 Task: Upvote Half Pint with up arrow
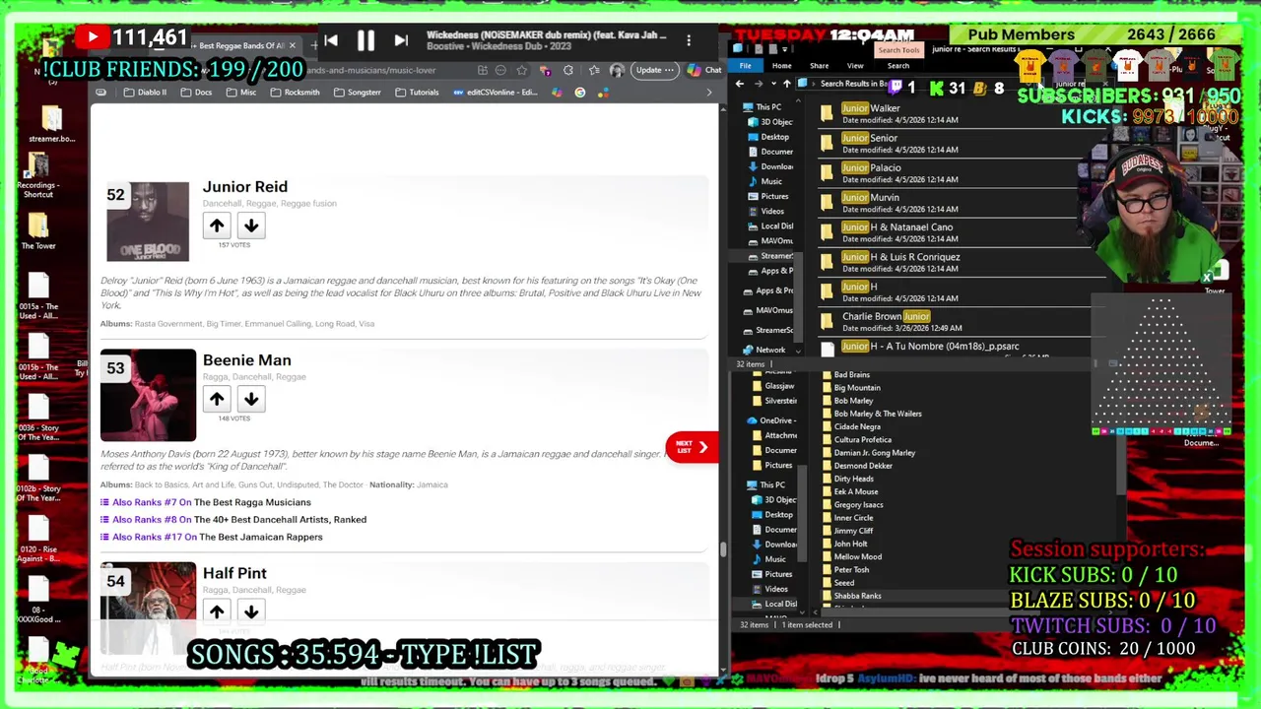(x=217, y=612)
